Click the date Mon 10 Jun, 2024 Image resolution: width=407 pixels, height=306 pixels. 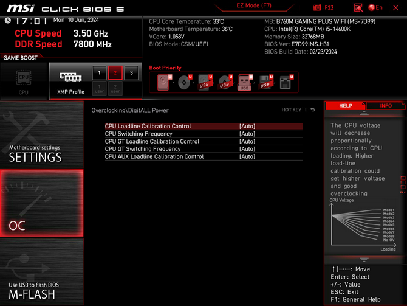pyautogui.click(x=76, y=20)
